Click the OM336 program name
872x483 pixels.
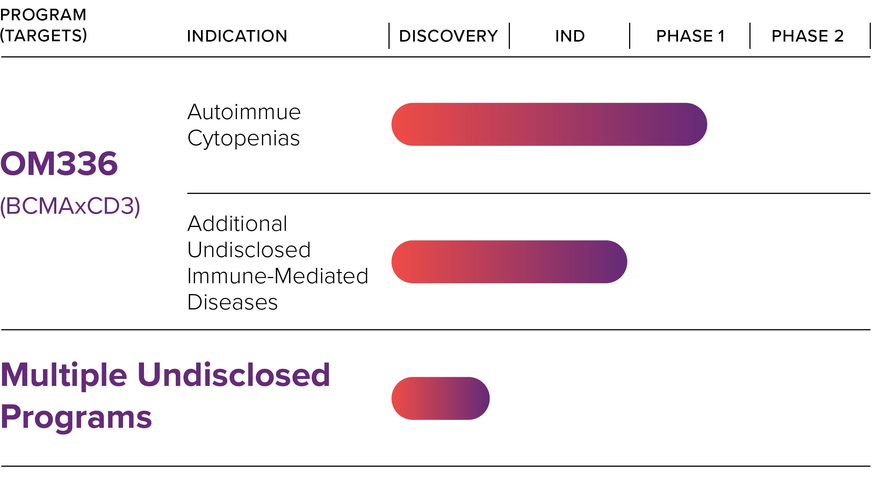click(x=59, y=163)
